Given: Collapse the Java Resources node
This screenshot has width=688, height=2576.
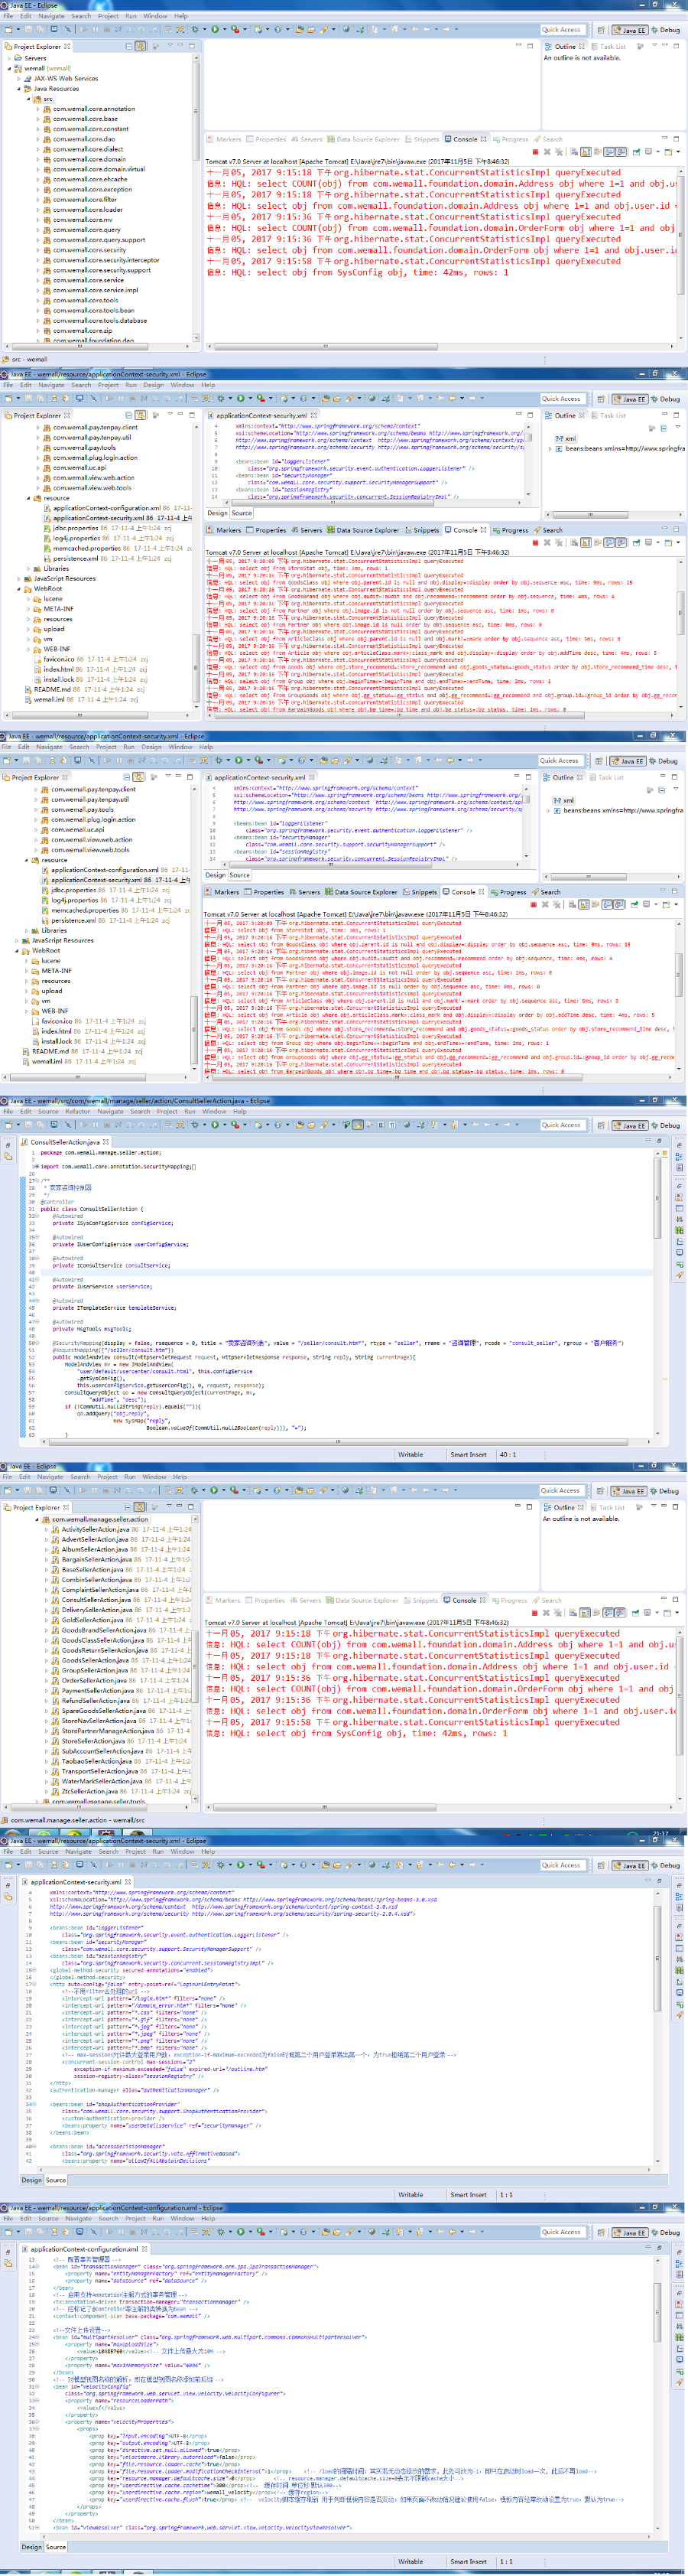Looking at the screenshot, I should point(19,89).
